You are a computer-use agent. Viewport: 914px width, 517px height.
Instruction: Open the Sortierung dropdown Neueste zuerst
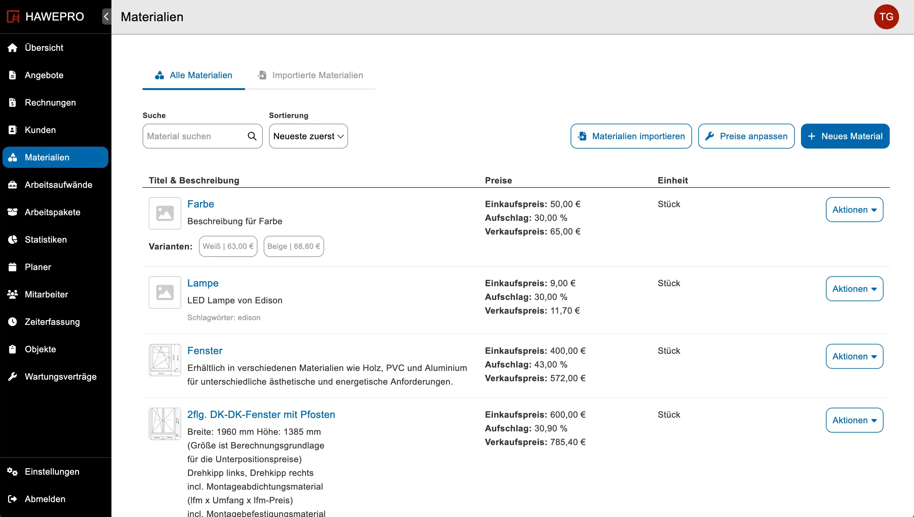click(x=308, y=136)
